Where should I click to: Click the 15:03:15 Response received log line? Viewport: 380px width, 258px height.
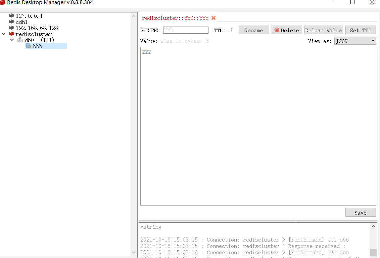243,246
